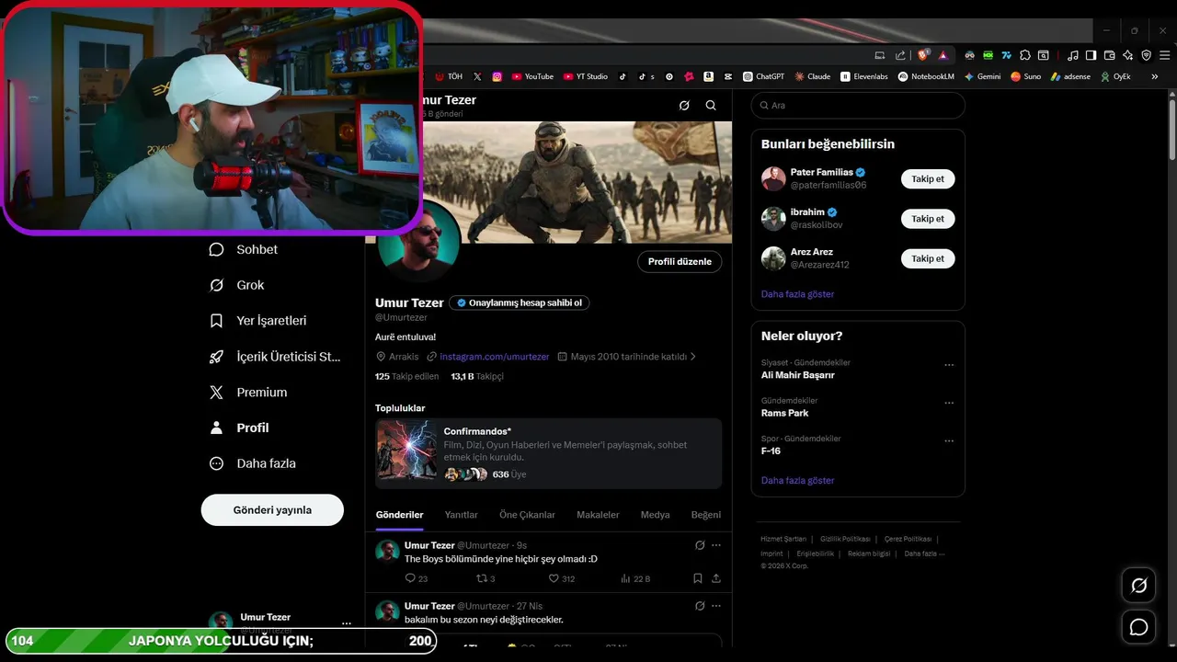Open account menu dots beside Umur Tezer
This screenshot has height=662, width=1177.
click(x=347, y=623)
